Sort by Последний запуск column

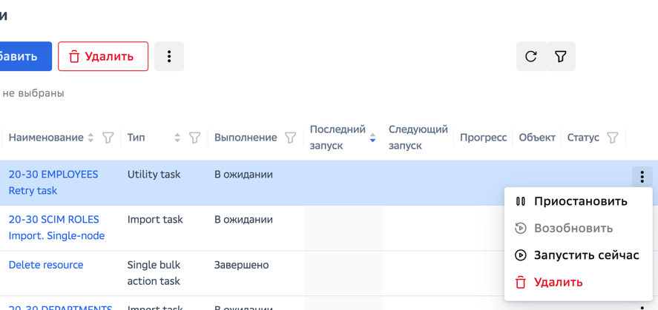372,138
